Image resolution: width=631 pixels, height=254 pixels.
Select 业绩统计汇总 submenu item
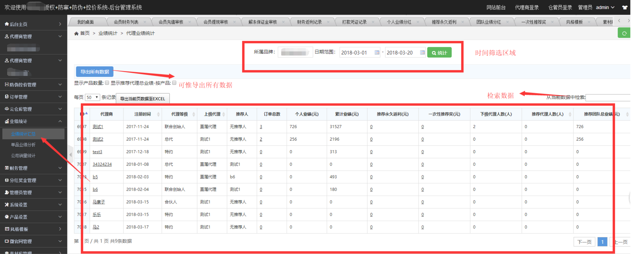[x=33, y=134]
